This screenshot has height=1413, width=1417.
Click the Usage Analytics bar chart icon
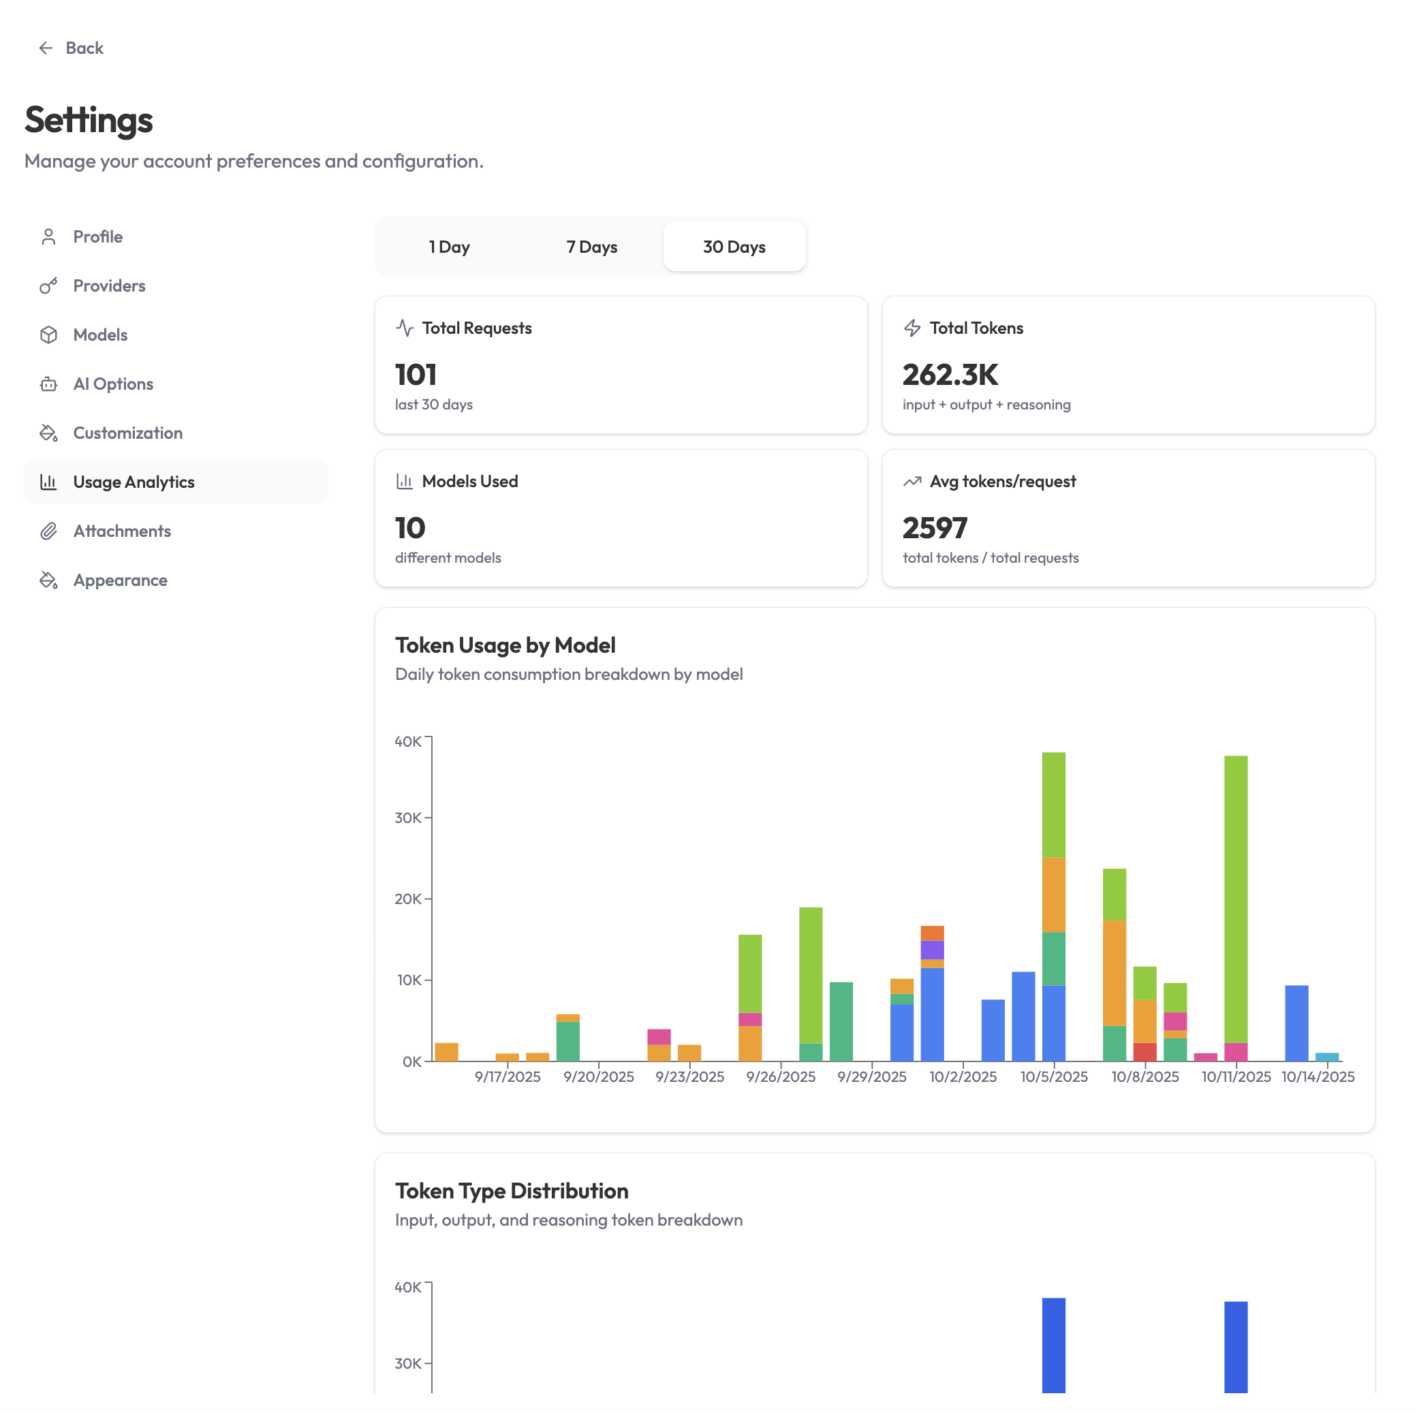tap(48, 483)
